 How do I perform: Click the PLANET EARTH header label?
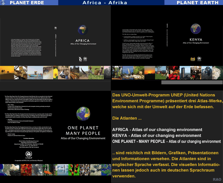(x=197, y=3)
